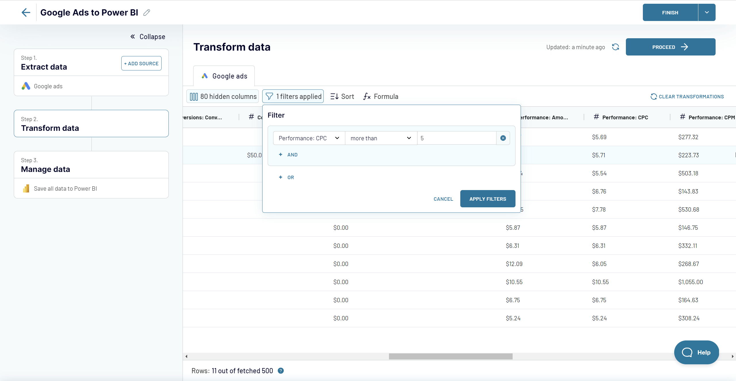Click the $12.09 amount cell
The width and height of the screenshot is (736, 381).
[514, 264]
